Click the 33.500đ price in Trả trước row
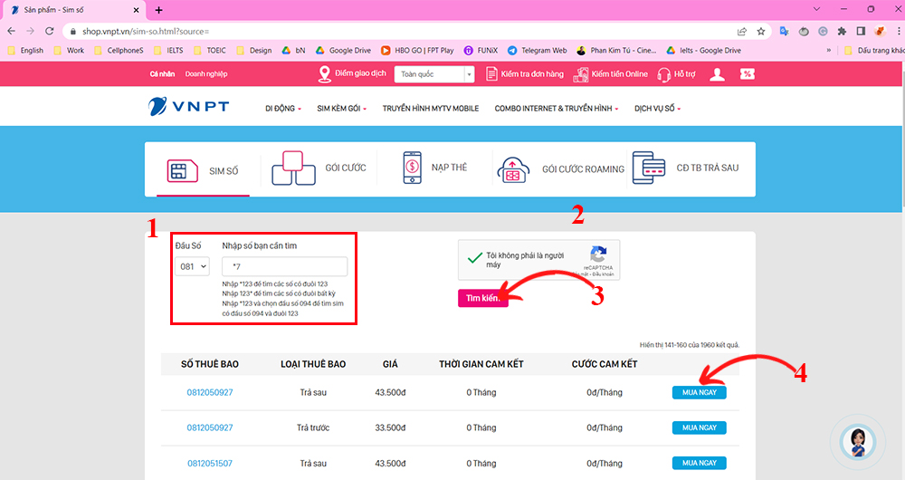 pyautogui.click(x=390, y=427)
